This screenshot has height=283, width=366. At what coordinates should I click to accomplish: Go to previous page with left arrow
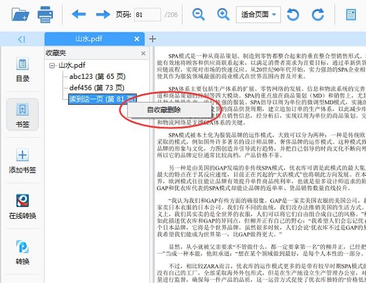pyautogui.click(x=79, y=14)
